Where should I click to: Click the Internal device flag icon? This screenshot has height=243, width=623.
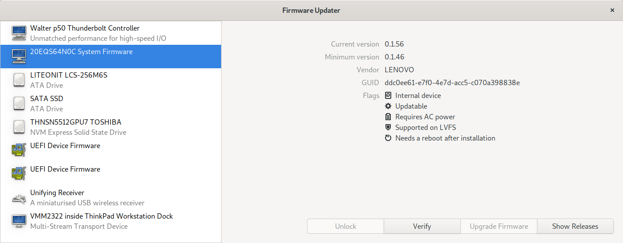[x=388, y=96]
